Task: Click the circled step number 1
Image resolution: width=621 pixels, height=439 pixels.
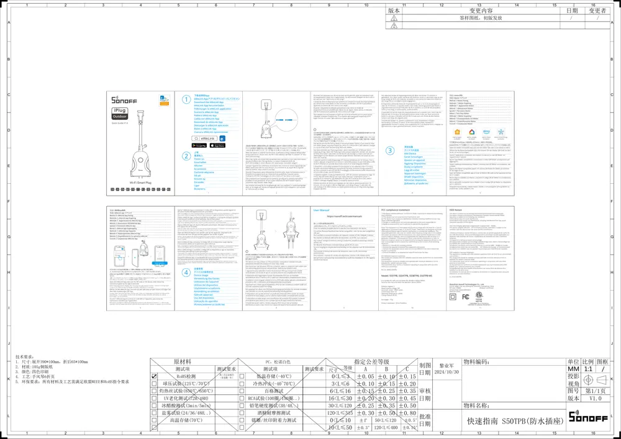Action: tap(186, 99)
